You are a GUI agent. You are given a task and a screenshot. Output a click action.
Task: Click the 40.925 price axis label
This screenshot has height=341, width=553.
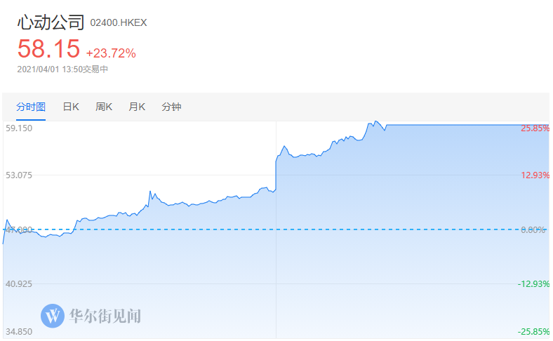tap(19, 284)
